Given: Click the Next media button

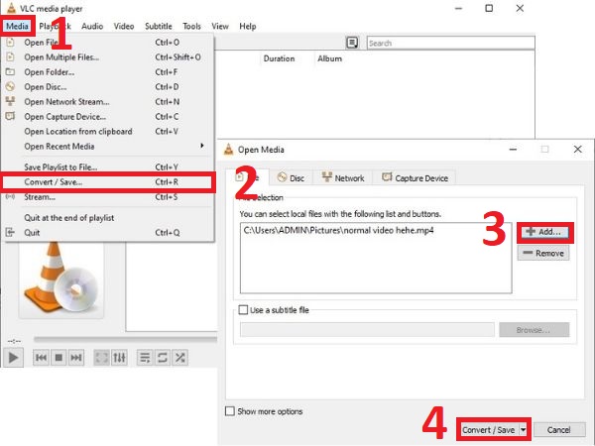Looking at the screenshot, I should (76, 357).
